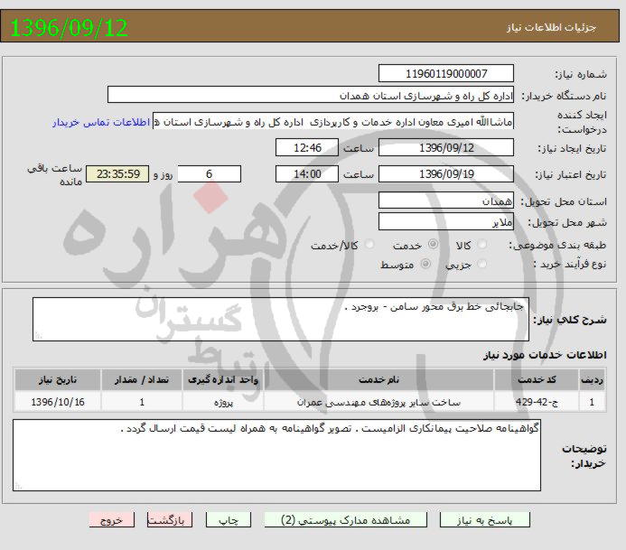The width and height of the screenshot is (626, 550).
Task: Click the خروج exit button
Action: coord(112,520)
